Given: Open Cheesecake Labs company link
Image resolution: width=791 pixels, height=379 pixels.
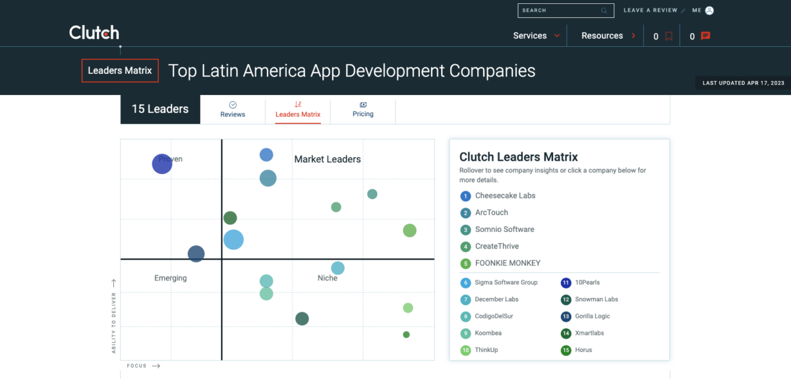Looking at the screenshot, I should [x=505, y=196].
